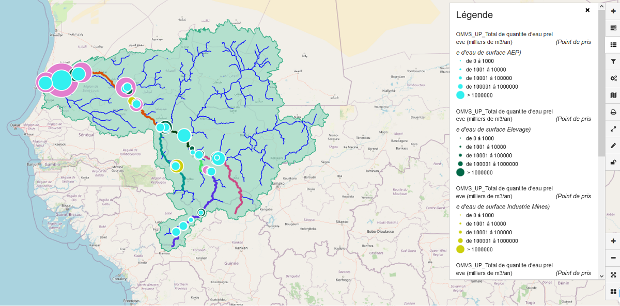620x306 pixels.
Task: Click the folded map icon
Action: coord(613,95)
